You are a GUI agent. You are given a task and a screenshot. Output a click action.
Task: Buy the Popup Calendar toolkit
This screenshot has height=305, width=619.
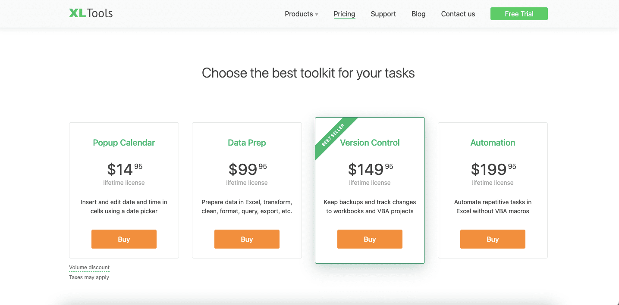(x=124, y=239)
